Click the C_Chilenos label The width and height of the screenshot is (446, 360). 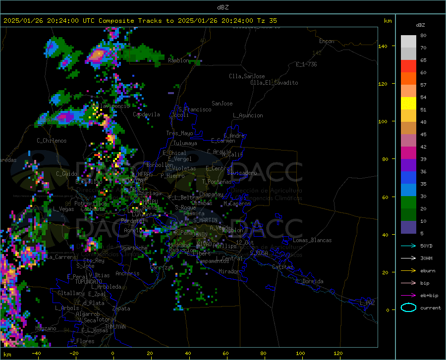click(52, 141)
